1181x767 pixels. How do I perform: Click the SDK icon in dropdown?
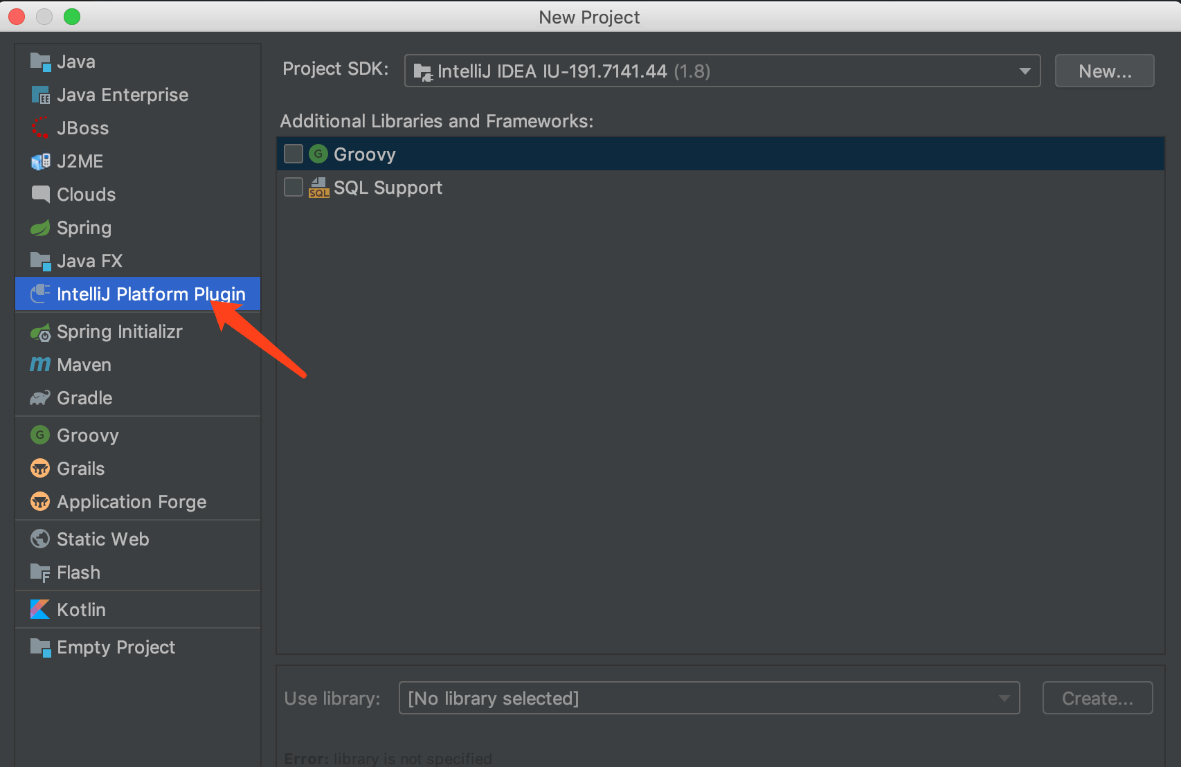(x=423, y=71)
